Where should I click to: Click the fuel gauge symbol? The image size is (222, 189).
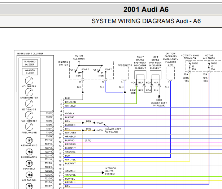coord(29,127)
